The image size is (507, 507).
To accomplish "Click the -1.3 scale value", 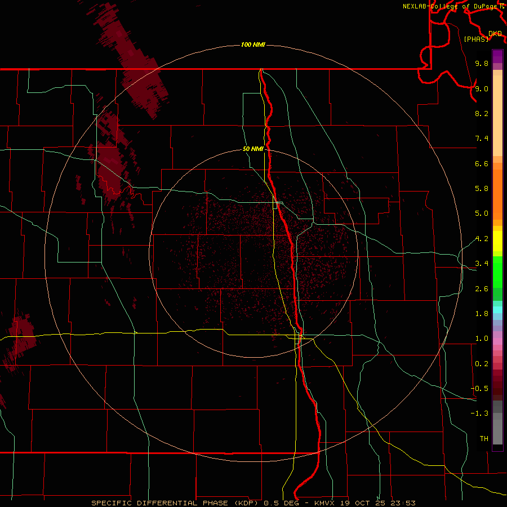I will point(479,413).
